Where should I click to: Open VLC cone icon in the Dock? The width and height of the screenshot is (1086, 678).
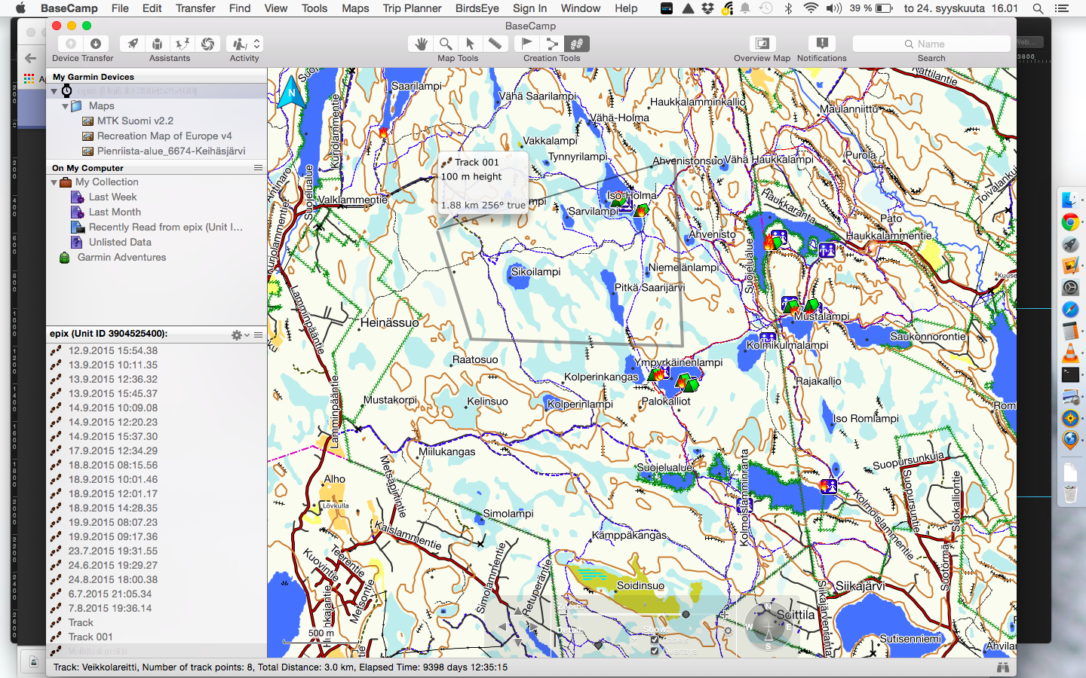(x=1070, y=353)
